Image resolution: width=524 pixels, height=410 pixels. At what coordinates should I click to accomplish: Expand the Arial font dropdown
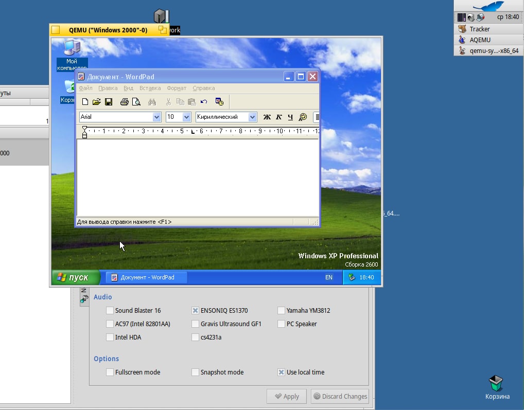156,117
